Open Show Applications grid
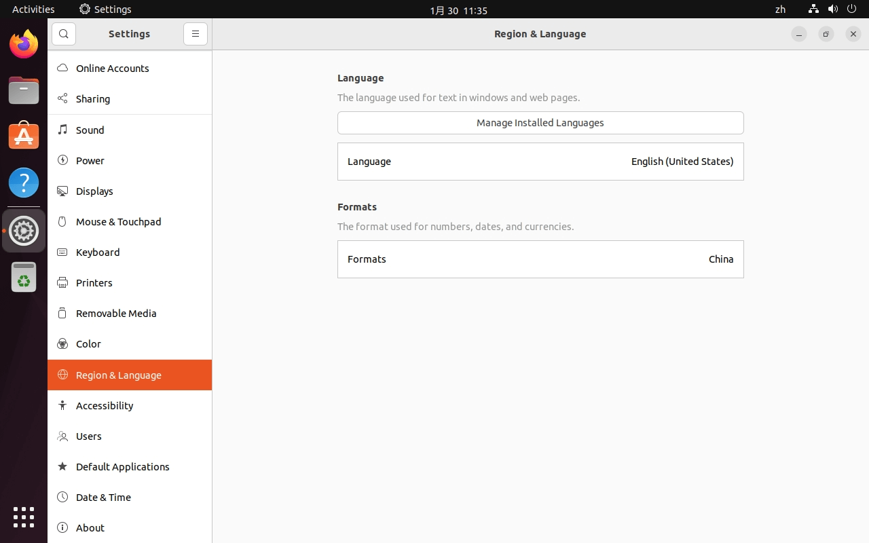 [x=24, y=517]
